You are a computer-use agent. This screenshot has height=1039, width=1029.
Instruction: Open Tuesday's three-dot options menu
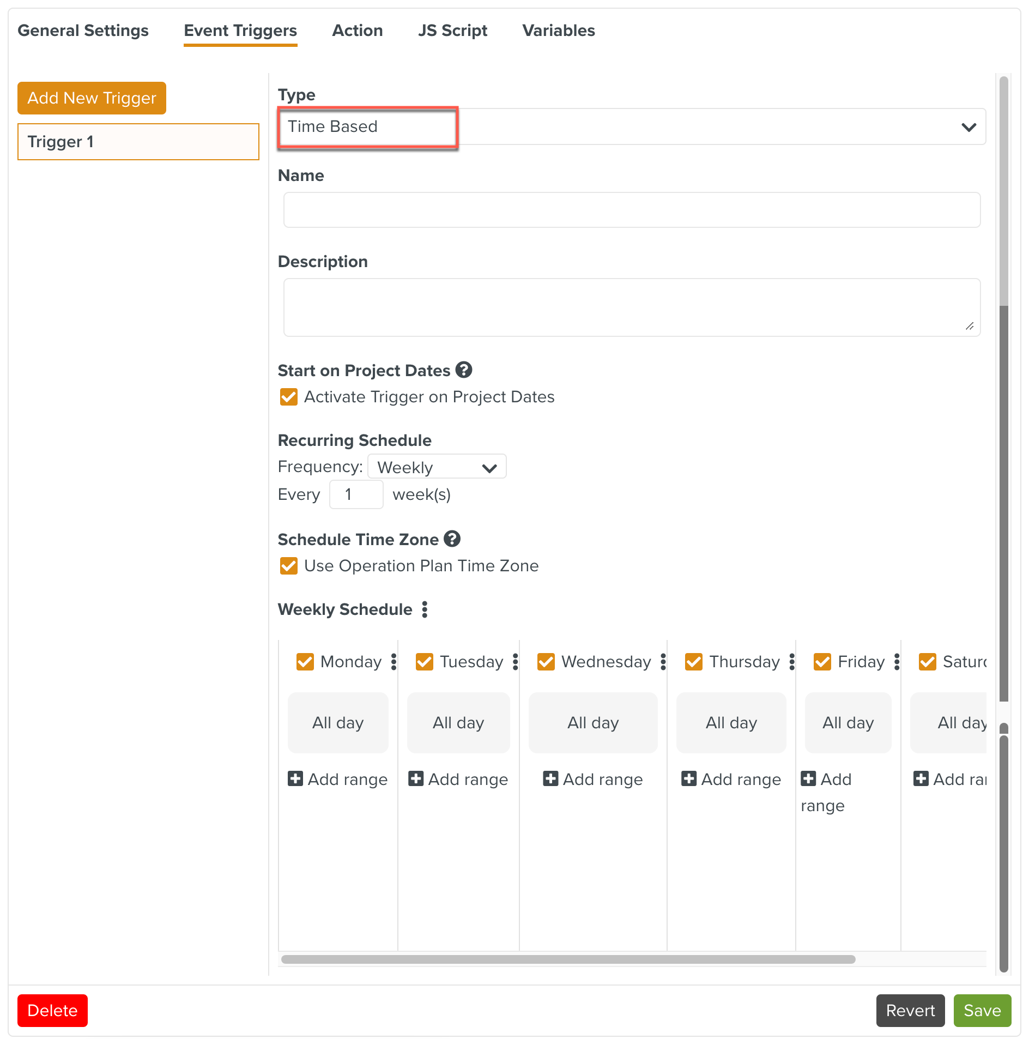(515, 662)
